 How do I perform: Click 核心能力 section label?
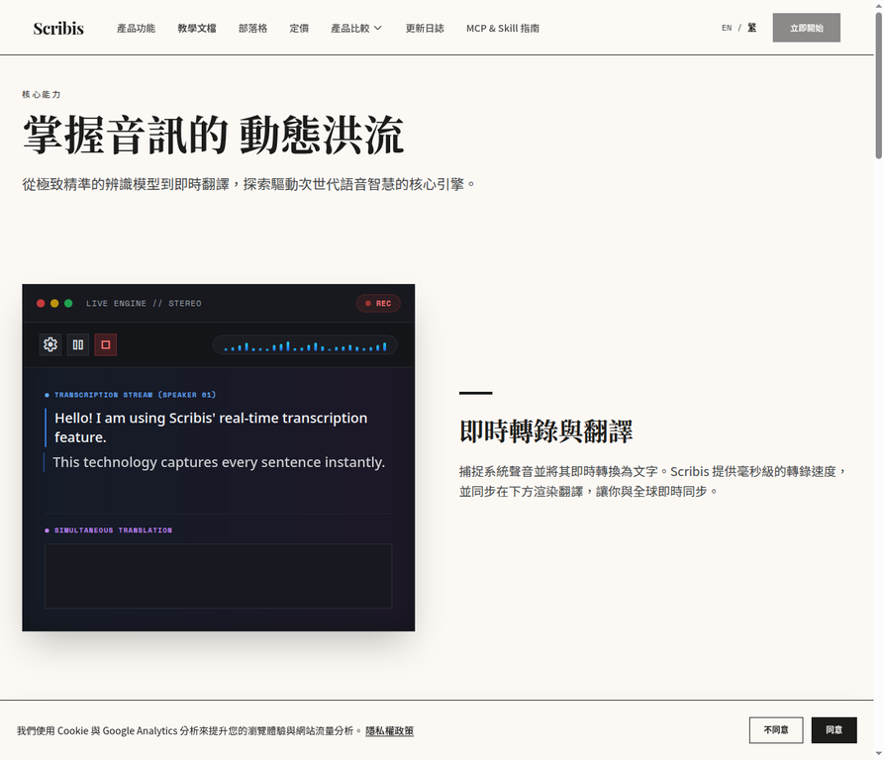click(42, 94)
